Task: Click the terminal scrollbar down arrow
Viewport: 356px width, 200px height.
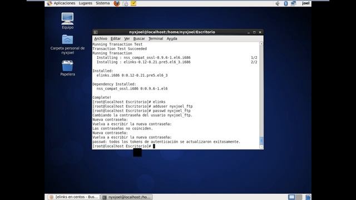Action: (261, 147)
